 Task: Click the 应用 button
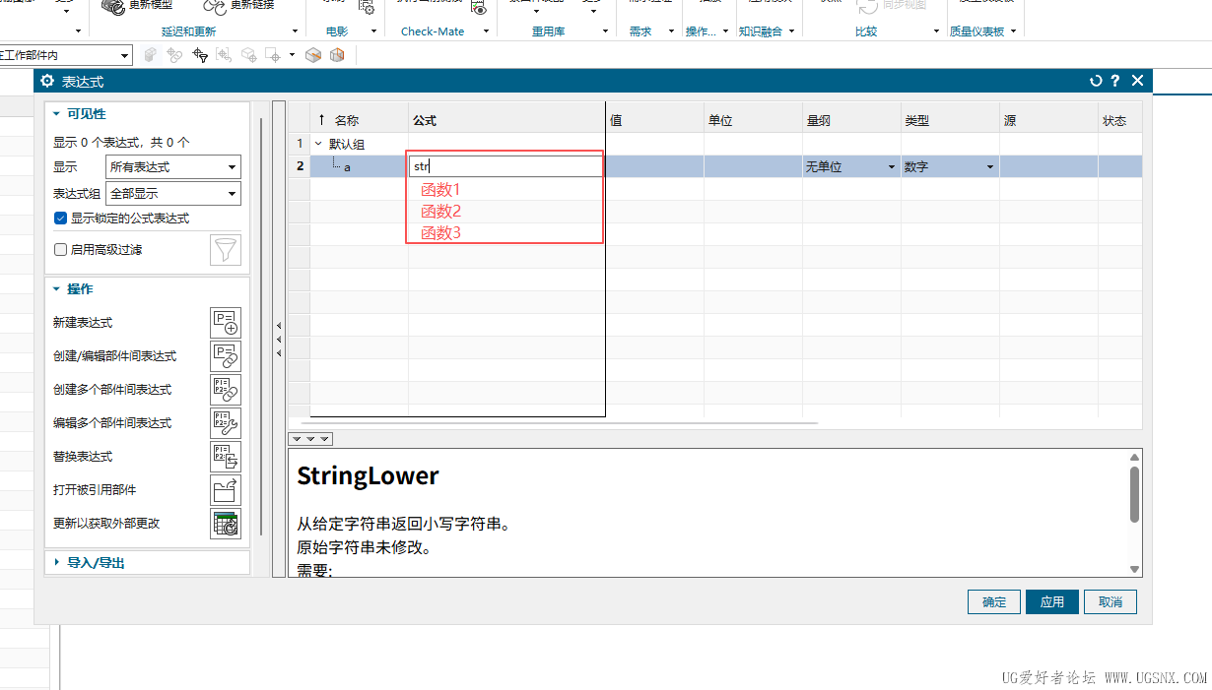coord(1052,601)
